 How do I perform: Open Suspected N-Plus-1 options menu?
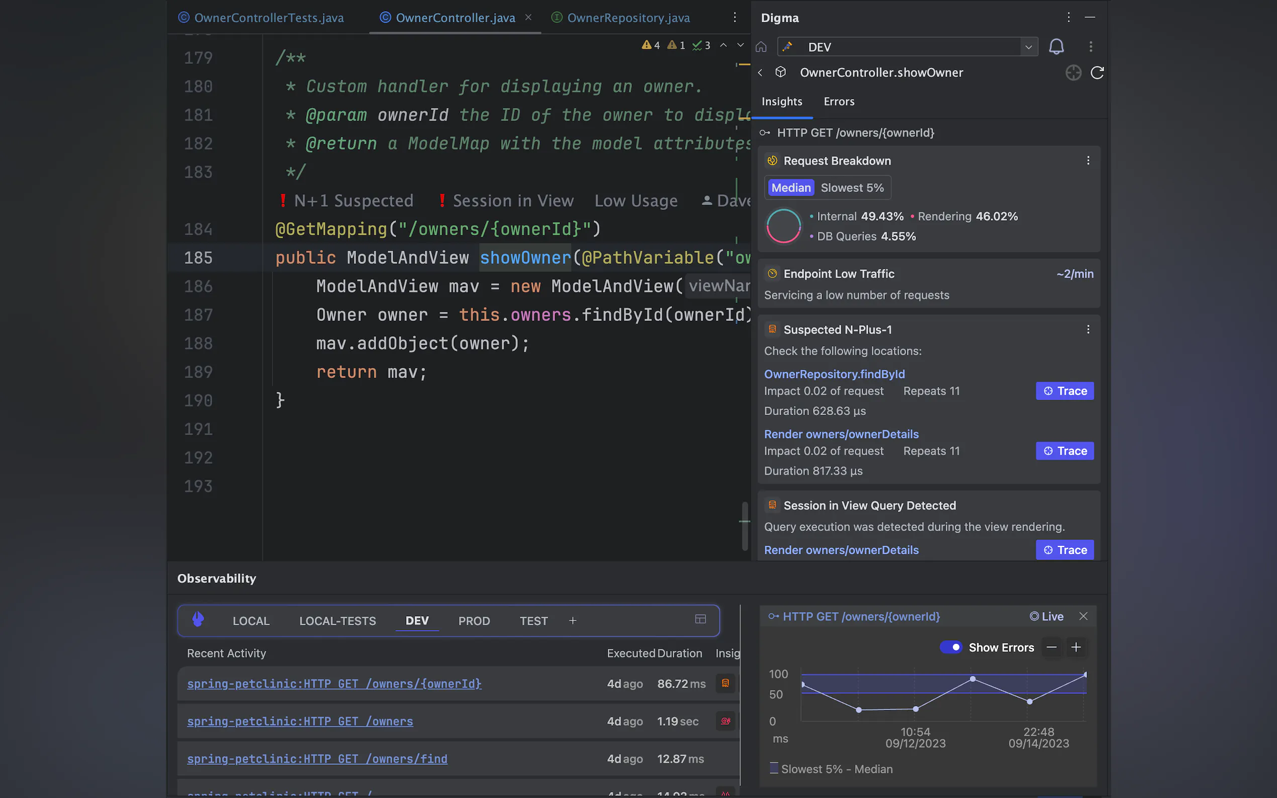point(1088,329)
